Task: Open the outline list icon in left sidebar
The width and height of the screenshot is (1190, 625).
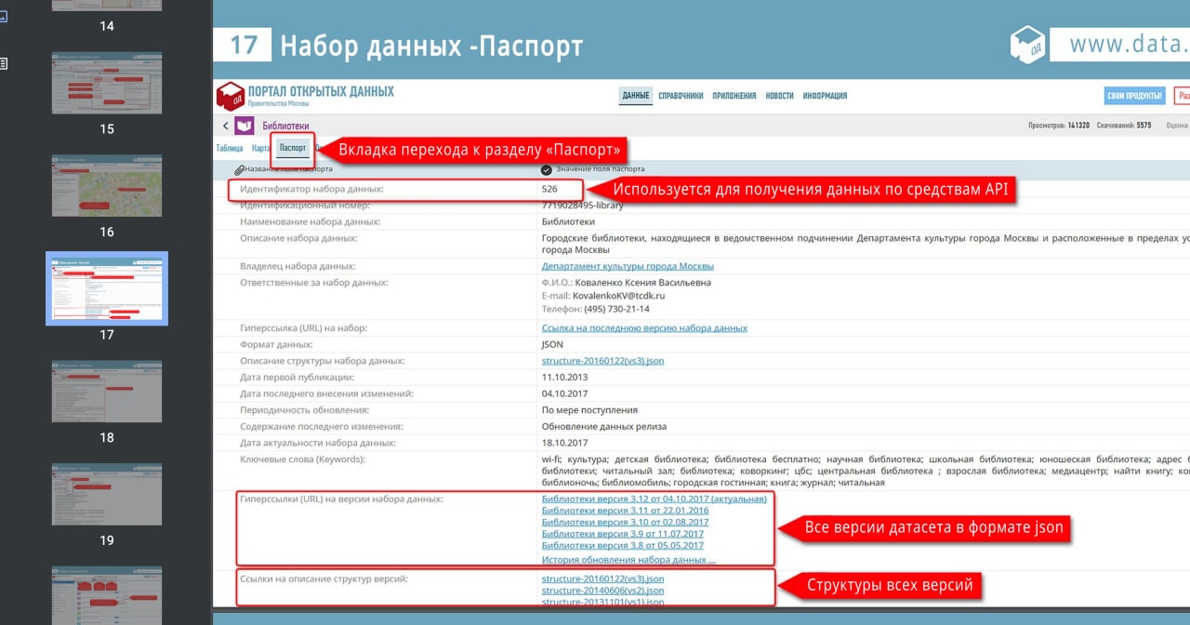Action: tap(4, 63)
